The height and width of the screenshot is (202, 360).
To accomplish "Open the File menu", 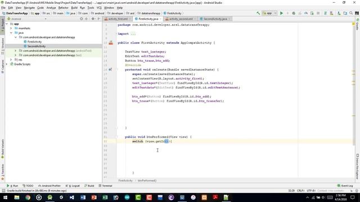I will 3,8.
